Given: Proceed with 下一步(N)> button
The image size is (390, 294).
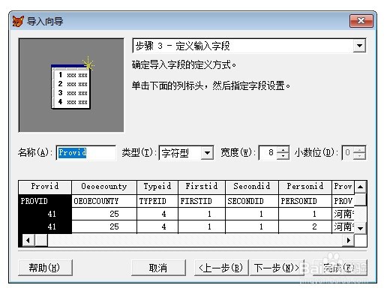Looking at the screenshot, I should coord(277,268).
